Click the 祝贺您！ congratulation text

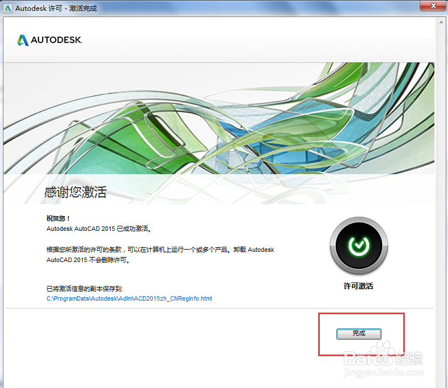tap(58, 218)
